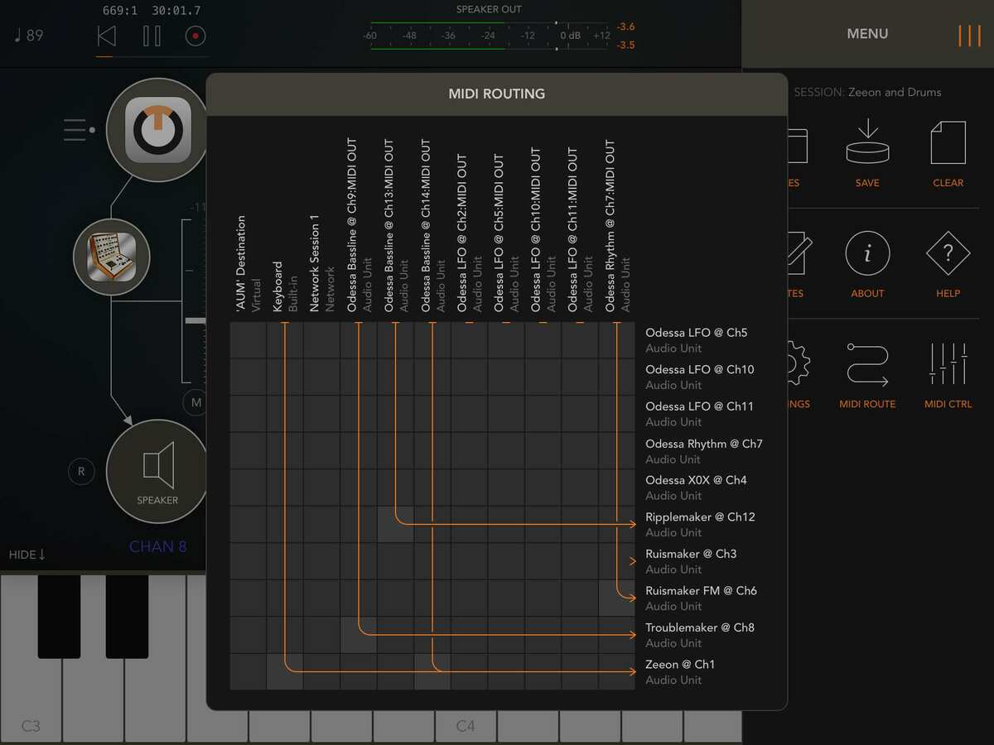Toggle Network Session 1 to Odessa X0X cell

(321, 488)
